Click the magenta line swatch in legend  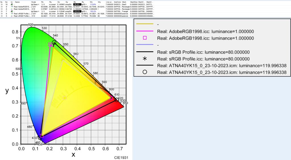tap(145, 31)
